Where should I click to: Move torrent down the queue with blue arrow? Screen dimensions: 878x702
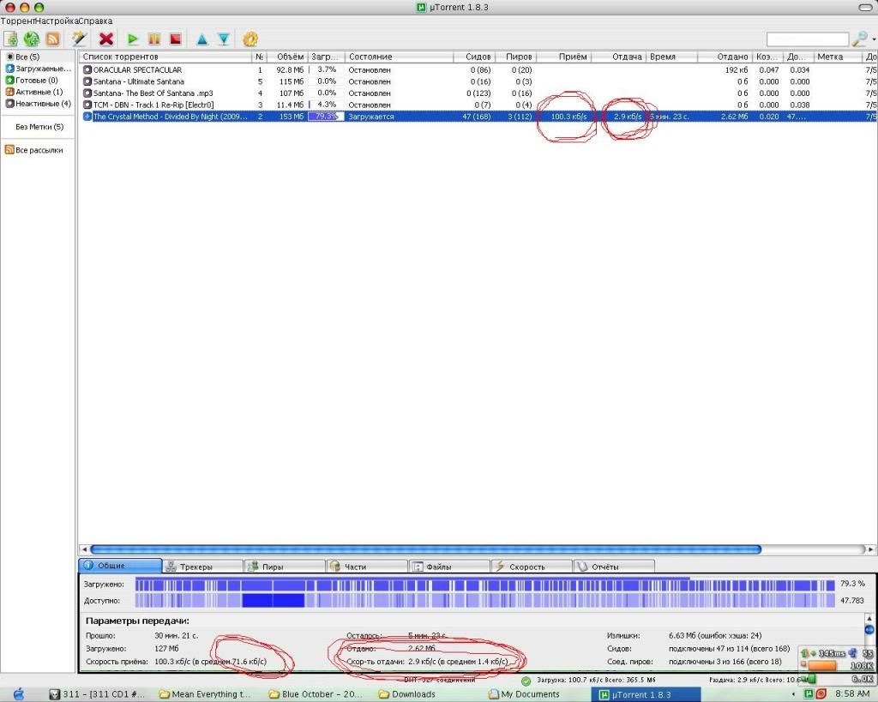click(x=224, y=39)
